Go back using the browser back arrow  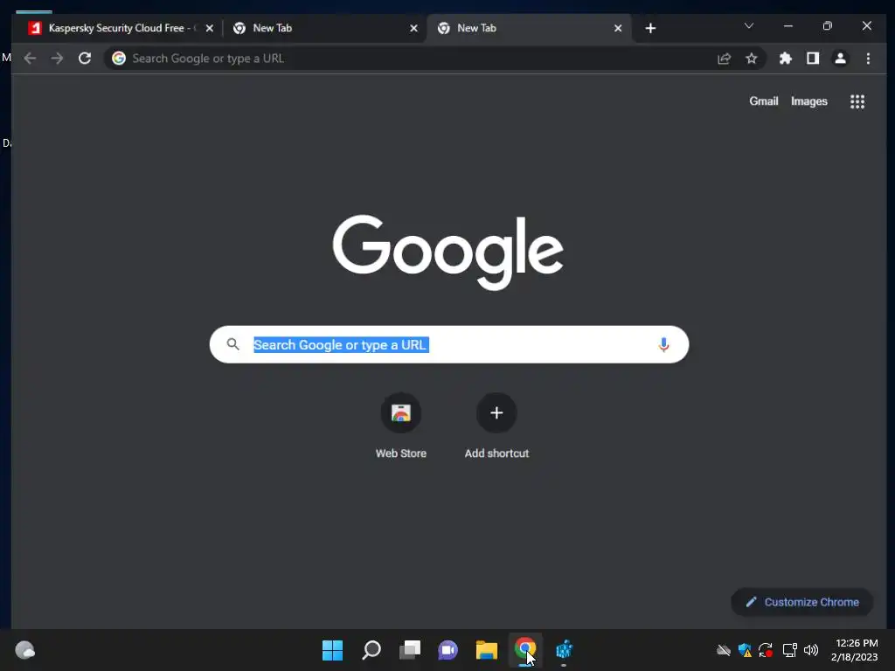30,59
